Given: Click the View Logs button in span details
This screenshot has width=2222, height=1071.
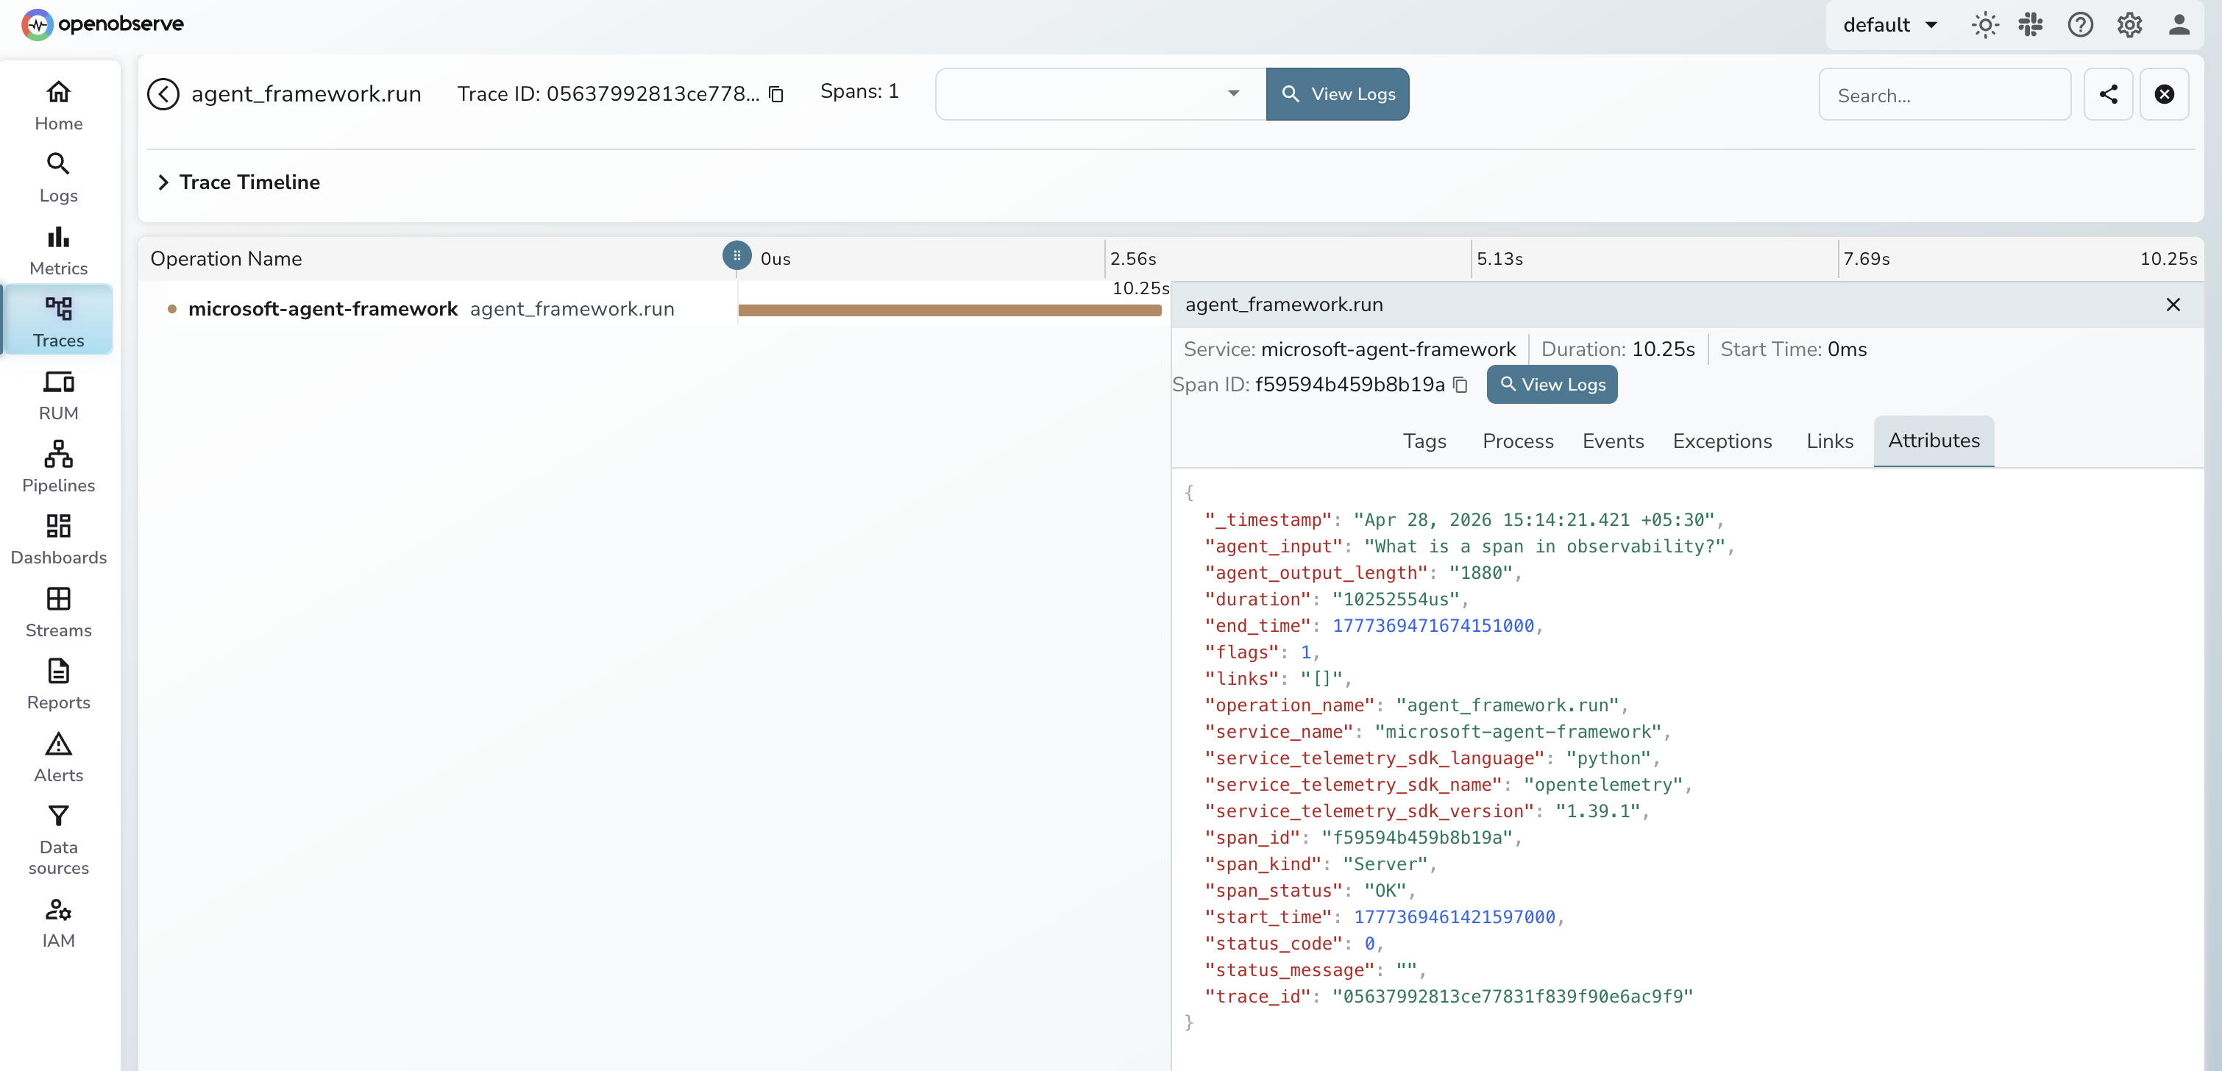Looking at the screenshot, I should (x=1552, y=385).
